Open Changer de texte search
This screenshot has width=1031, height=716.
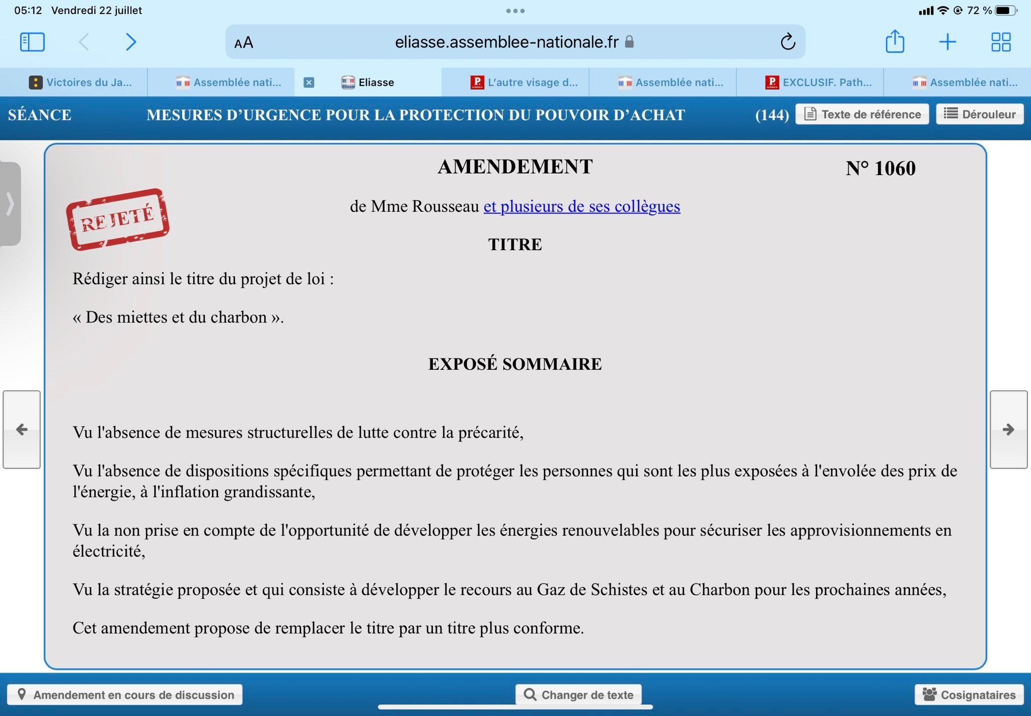(x=578, y=694)
